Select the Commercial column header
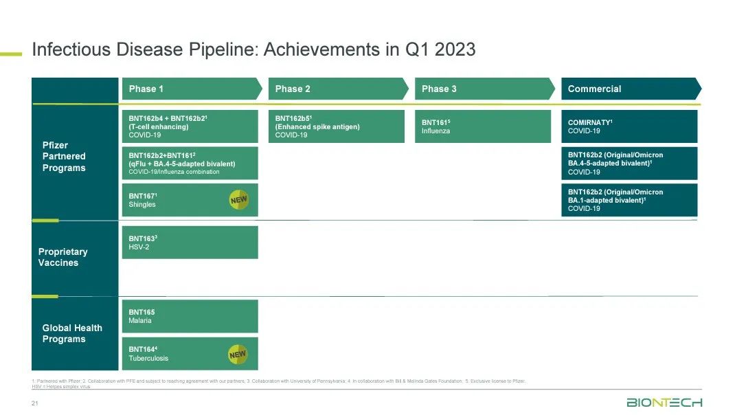Image resolution: width=735 pixels, height=415 pixels. (x=631, y=89)
